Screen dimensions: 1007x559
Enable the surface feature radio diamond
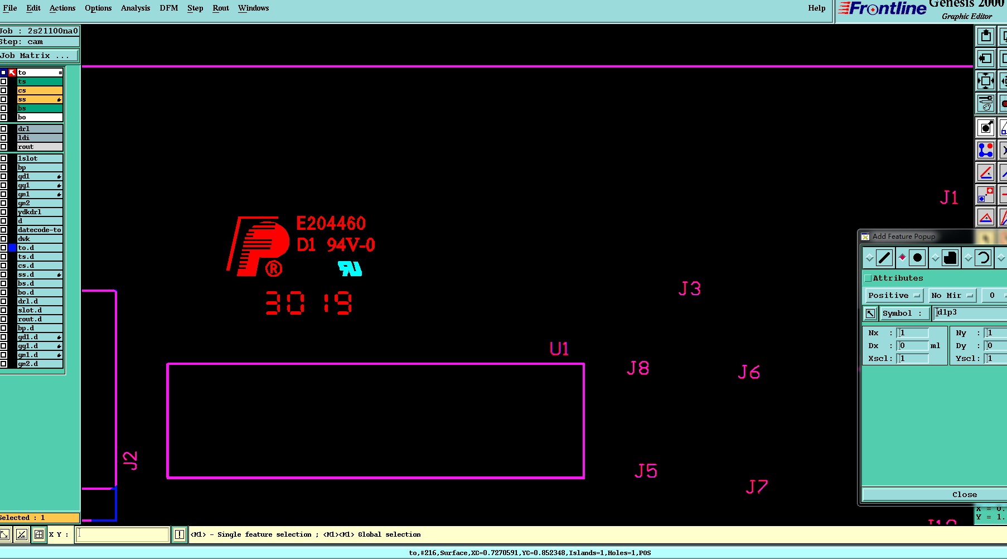pyautogui.click(x=935, y=258)
